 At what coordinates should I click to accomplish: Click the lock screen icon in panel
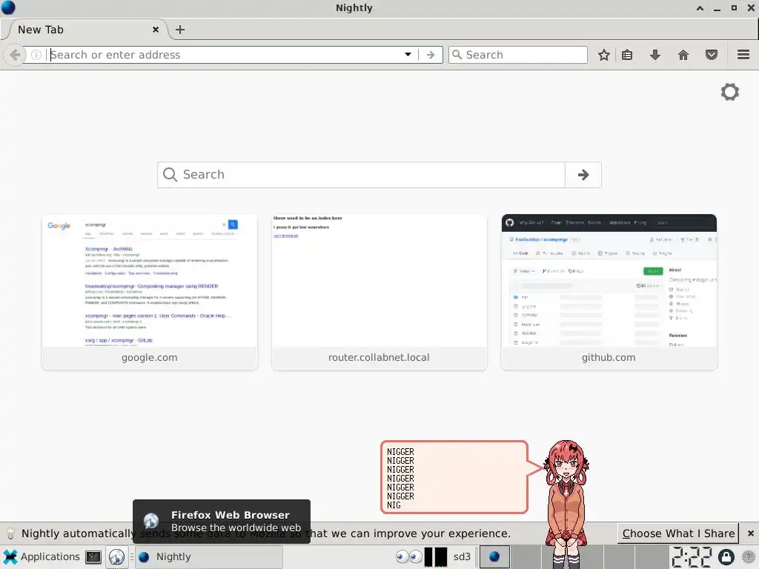click(726, 557)
